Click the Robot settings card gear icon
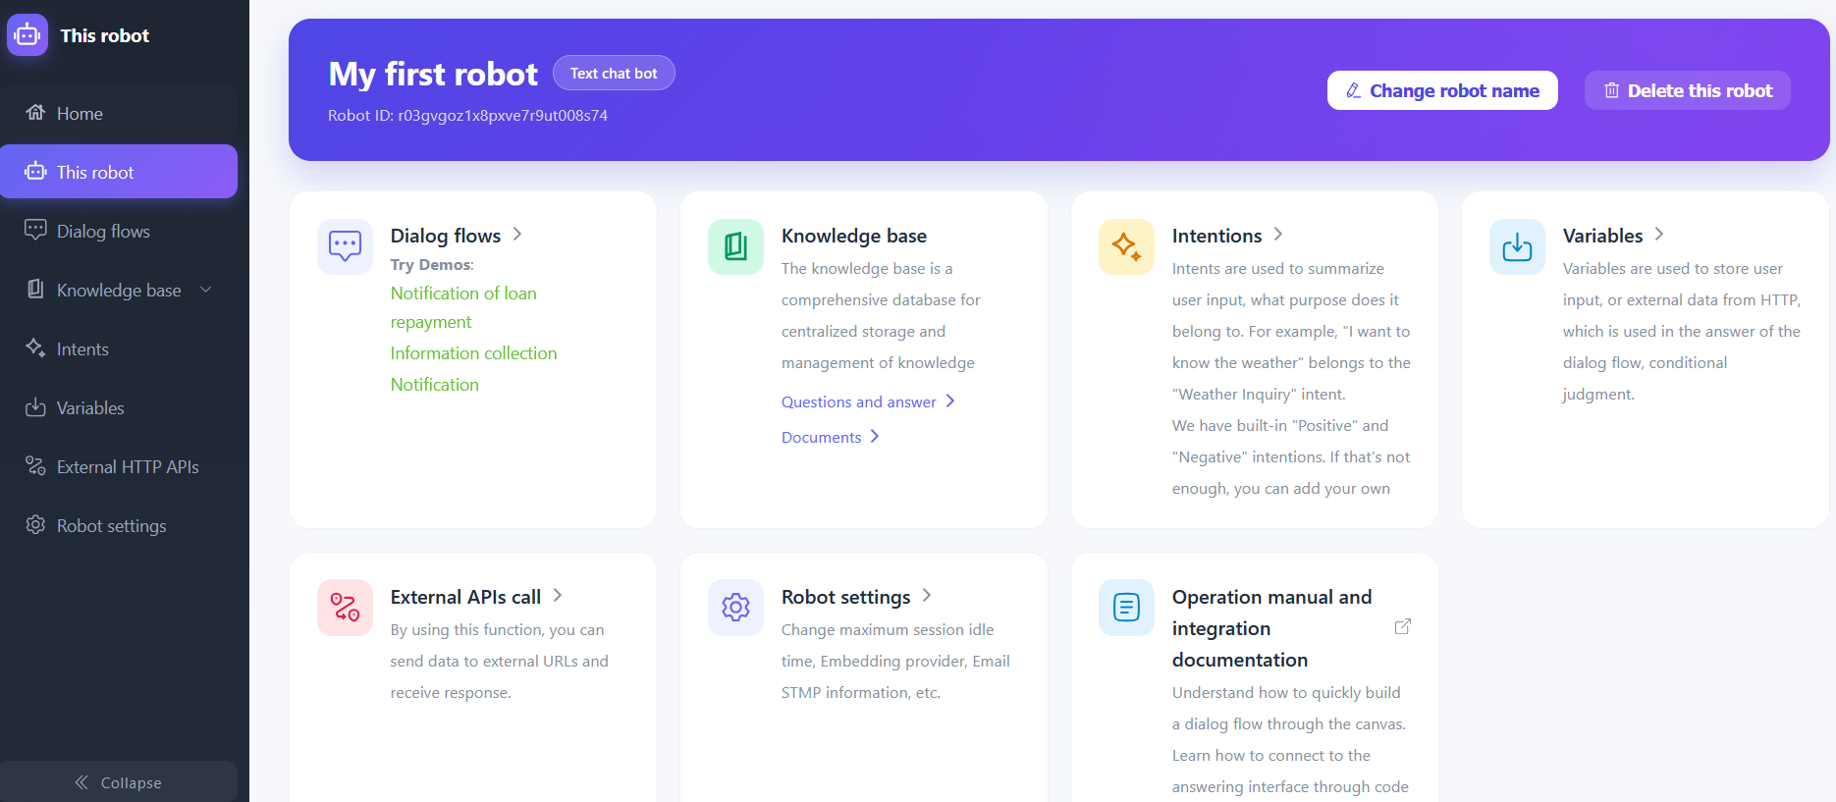This screenshot has width=1836, height=802. point(735,608)
